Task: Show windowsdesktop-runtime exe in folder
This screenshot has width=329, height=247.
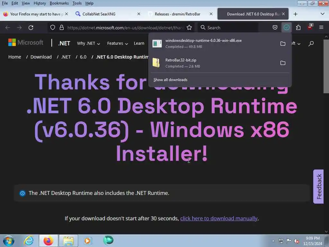Action: tap(283, 43)
